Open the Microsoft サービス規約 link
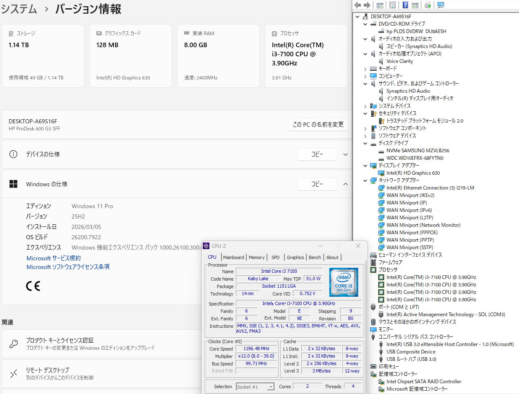Viewport: 519px width, 394px height. (53, 258)
